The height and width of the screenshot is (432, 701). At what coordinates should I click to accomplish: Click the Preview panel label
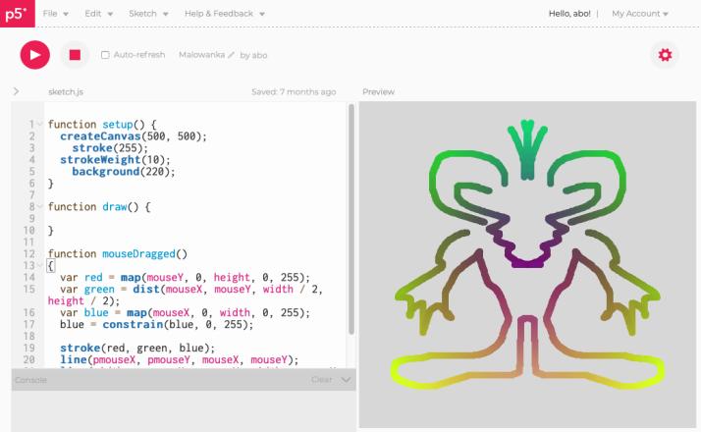coord(378,91)
